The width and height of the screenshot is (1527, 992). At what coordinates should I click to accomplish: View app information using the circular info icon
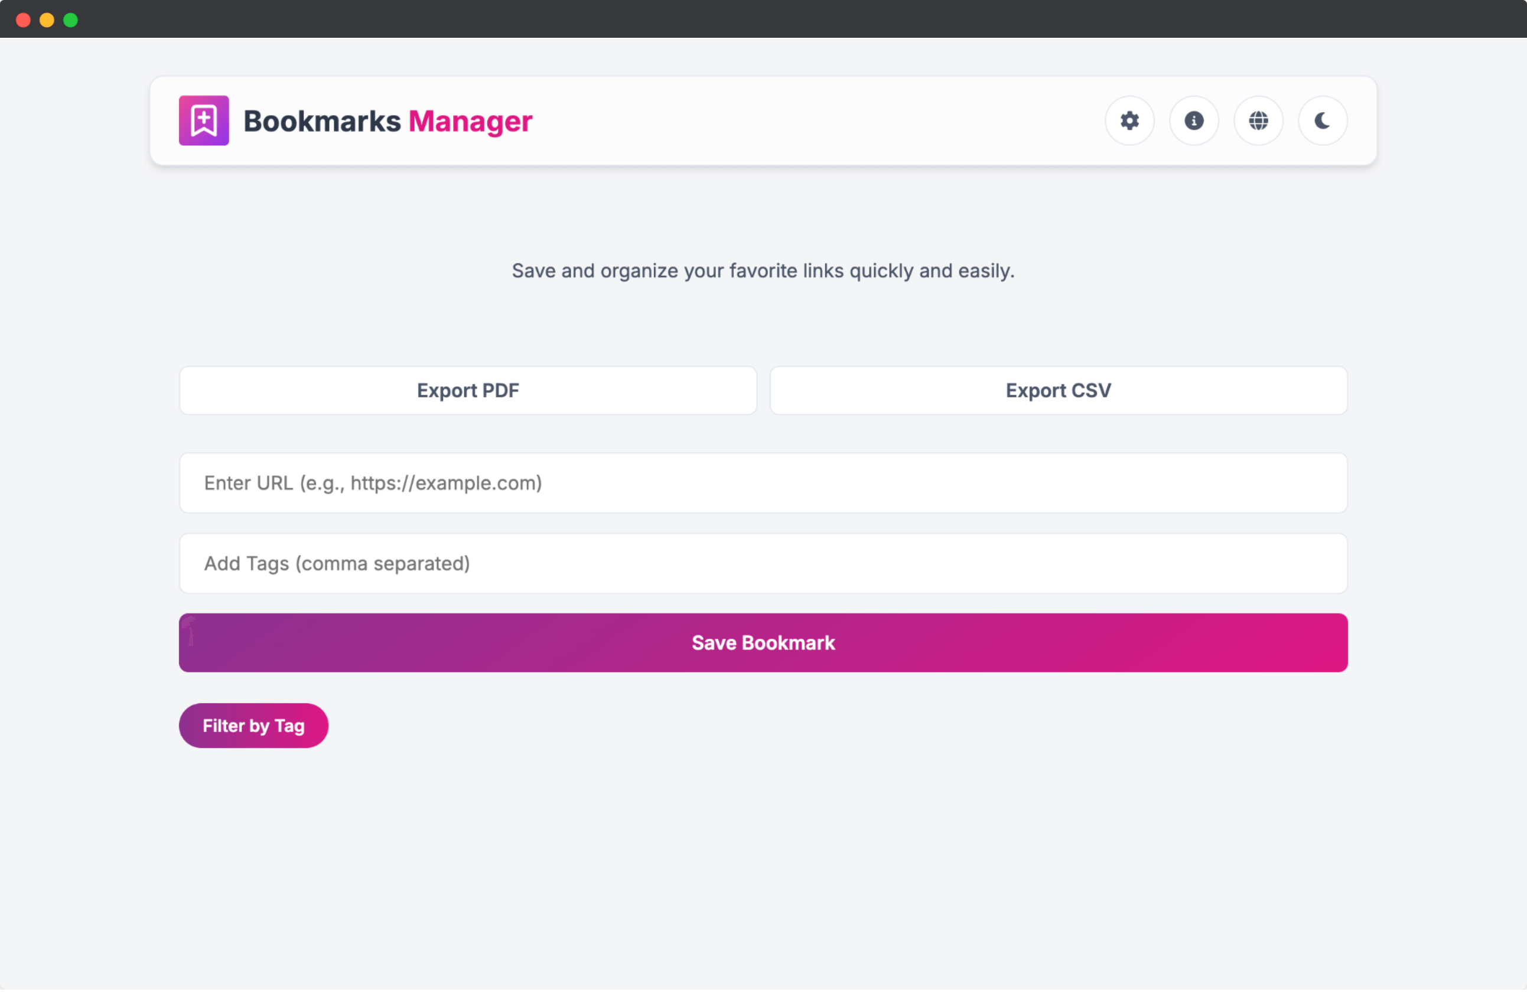[1193, 120]
